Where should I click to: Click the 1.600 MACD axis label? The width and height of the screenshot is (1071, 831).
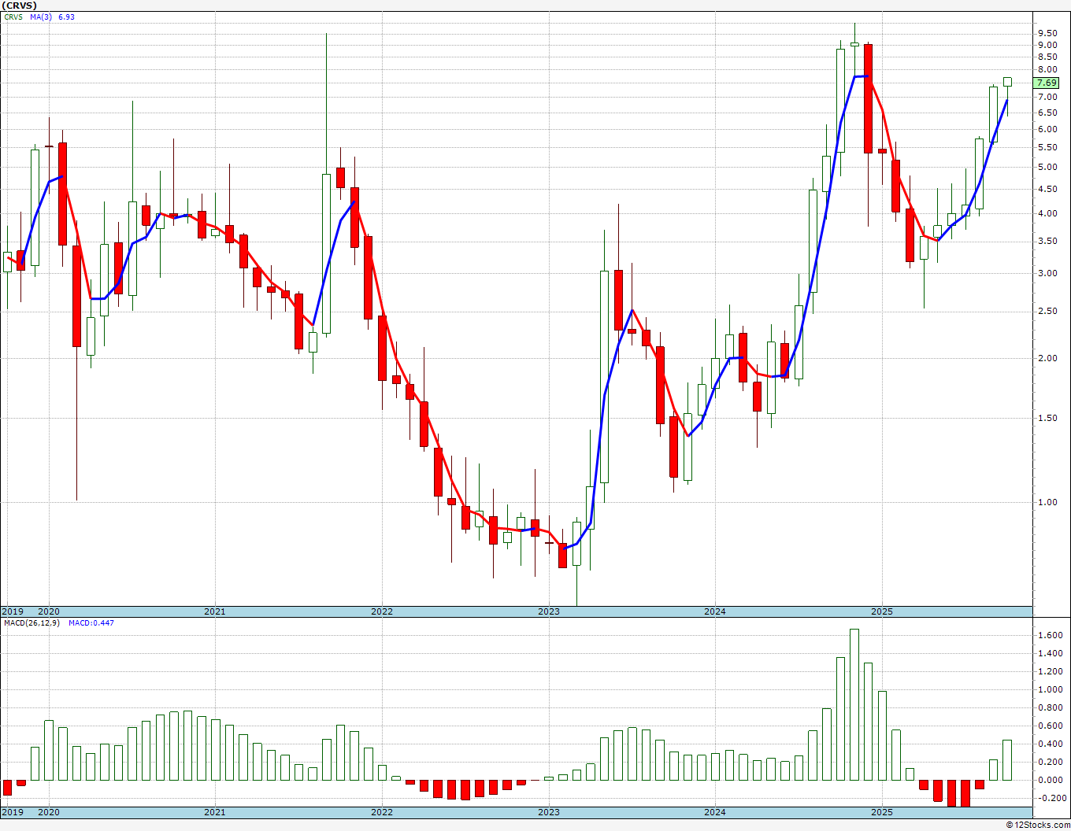(1050, 635)
